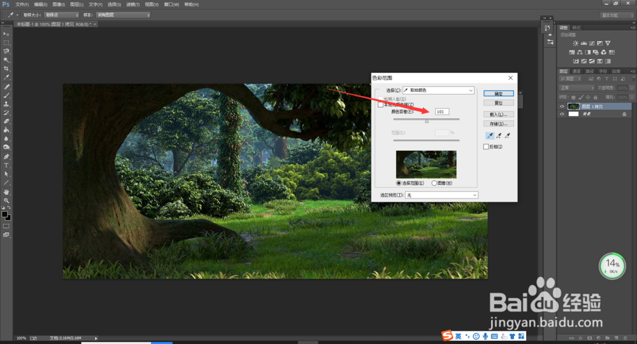Select the Eyedropper tool in the left toolbar
637x344 pixels.
6,77
